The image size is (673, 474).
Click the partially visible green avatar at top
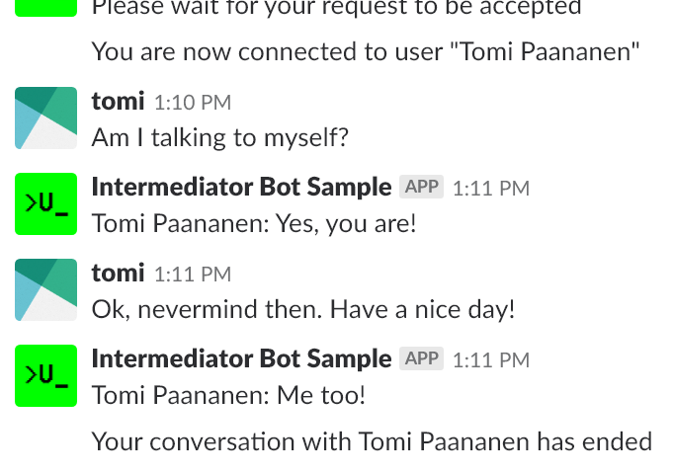point(45,8)
